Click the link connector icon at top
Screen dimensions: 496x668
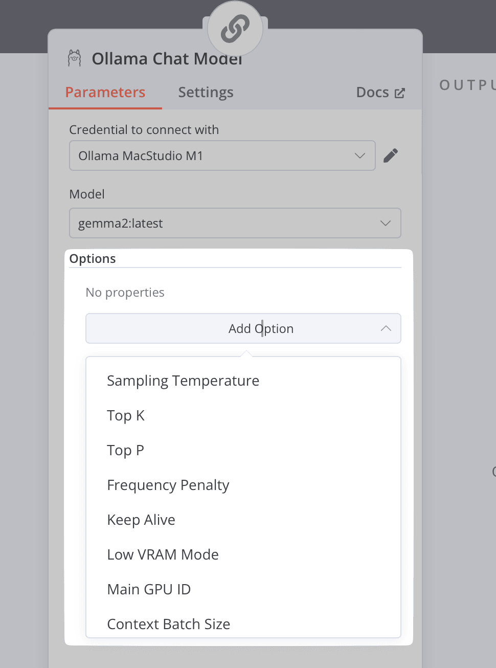235,29
